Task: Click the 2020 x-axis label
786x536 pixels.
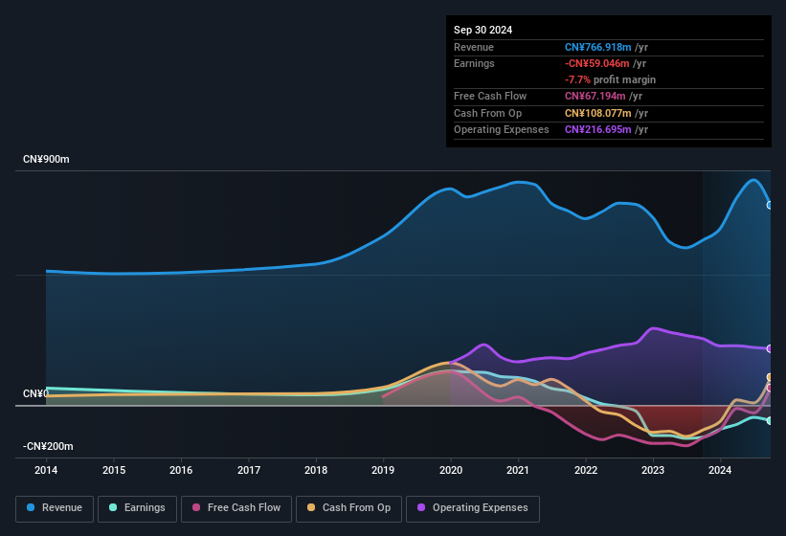Action: point(451,470)
